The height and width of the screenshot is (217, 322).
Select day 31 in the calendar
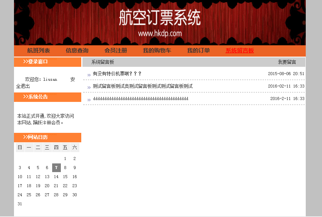20,204
